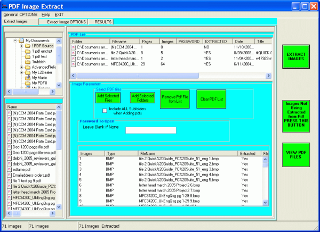The height and width of the screenshot is (232, 320).
Task: Switch to the RESULTS tab
Action: click(x=103, y=22)
